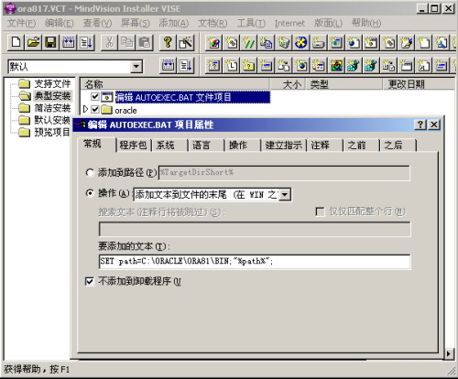The height and width of the screenshot is (379, 458).
Task: Click the colorful black-background picture action icon
Action: tap(336, 65)
